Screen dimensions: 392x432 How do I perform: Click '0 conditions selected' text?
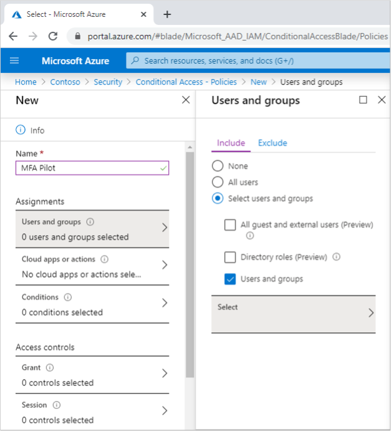[x=62, y=312]
